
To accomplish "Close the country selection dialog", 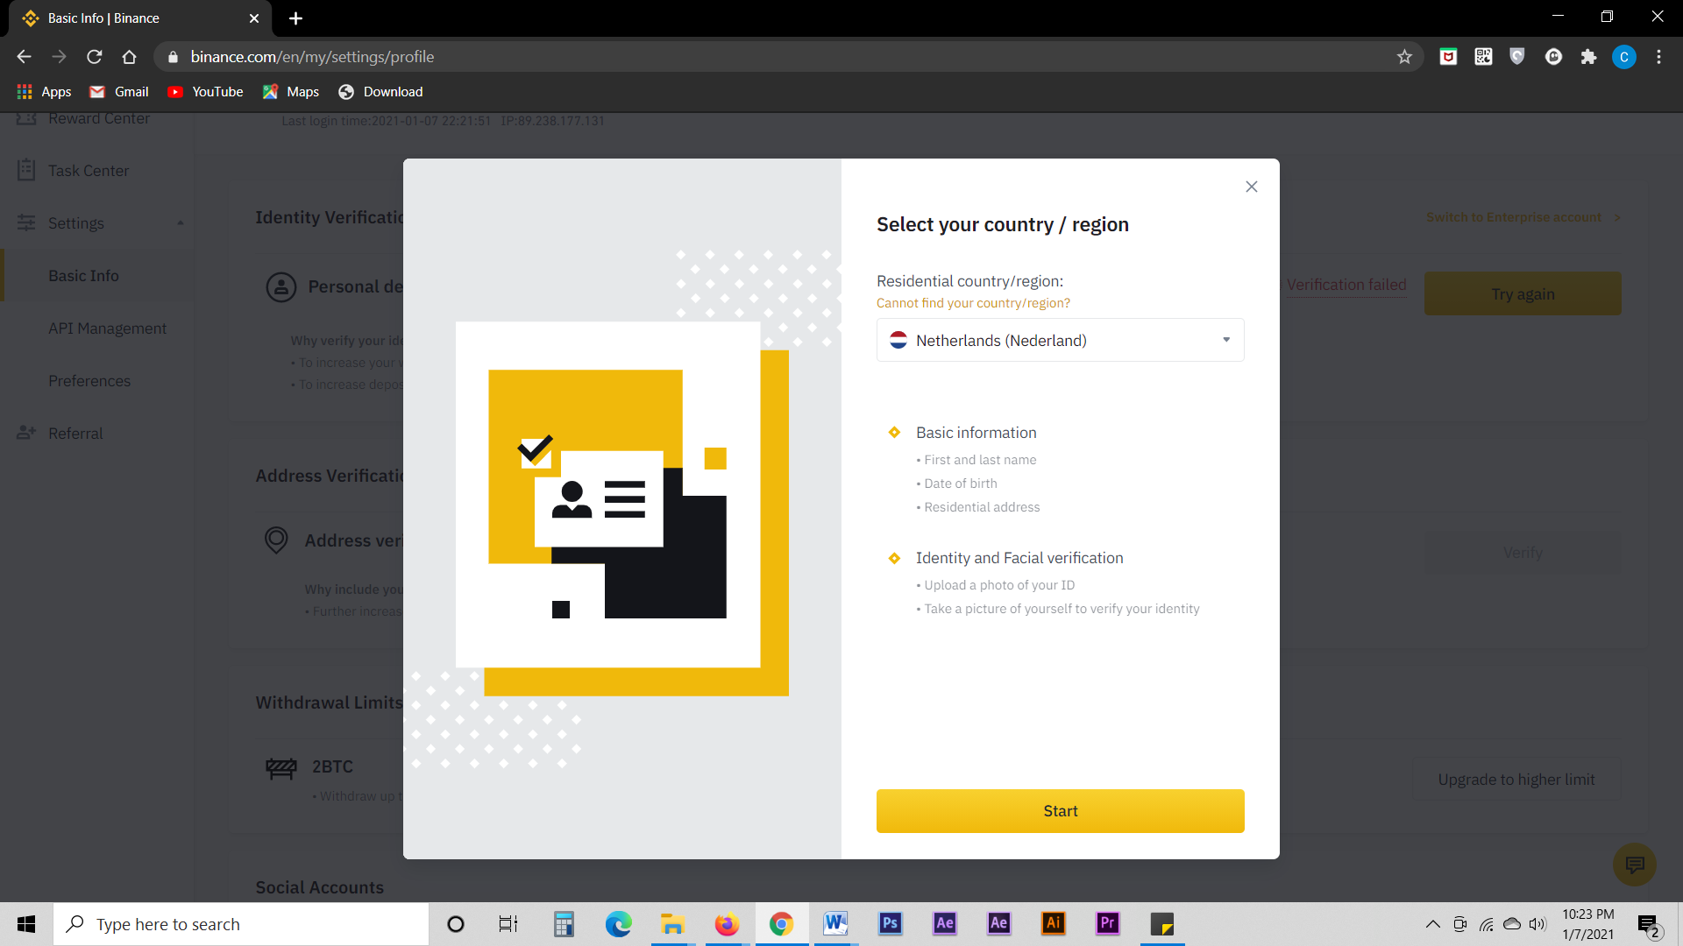I will pos(1252,187).
